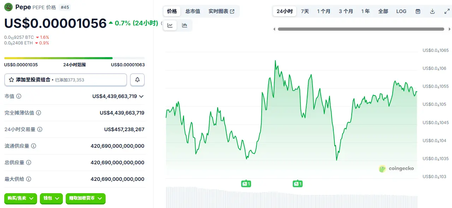Viewport: 452px width, 208px height.
Task: Select the 24小时 time range
Action: [x=285, y=11]
